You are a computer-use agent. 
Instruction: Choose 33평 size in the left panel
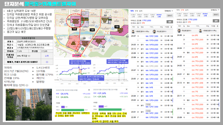[159, 16]
